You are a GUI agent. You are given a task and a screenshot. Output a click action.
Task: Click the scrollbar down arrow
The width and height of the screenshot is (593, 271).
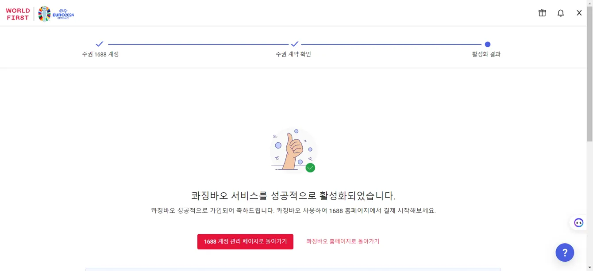(590, 267)
